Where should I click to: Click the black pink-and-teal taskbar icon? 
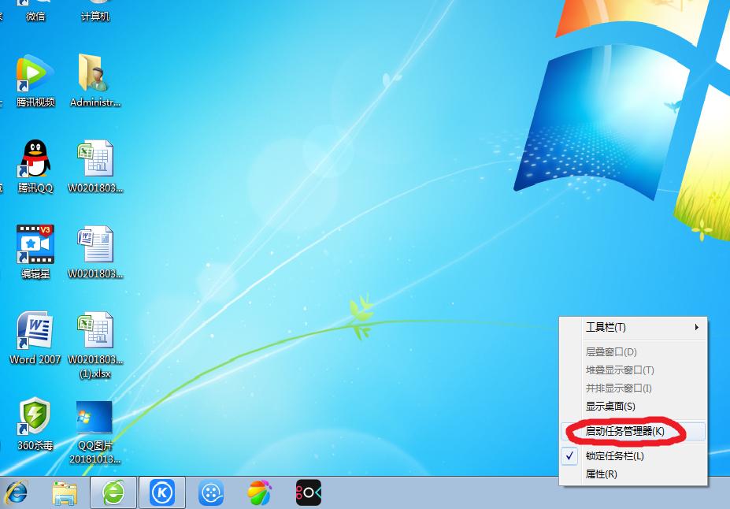click(308, 493)
